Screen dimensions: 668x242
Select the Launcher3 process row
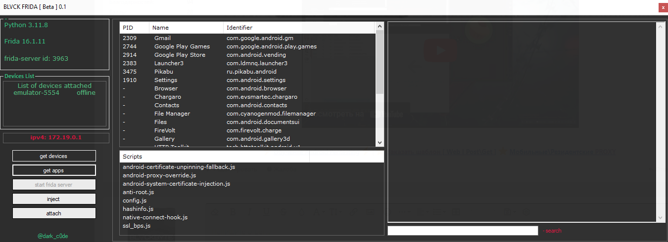pos(247,63)
